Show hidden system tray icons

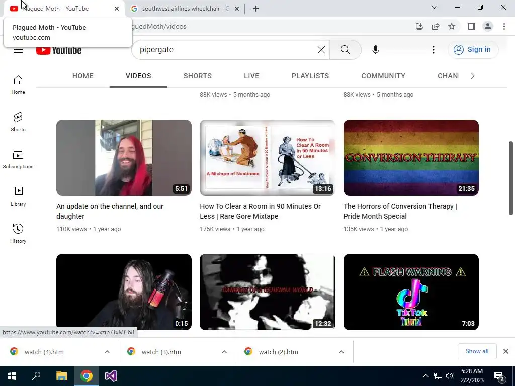(x=425, y=376)
